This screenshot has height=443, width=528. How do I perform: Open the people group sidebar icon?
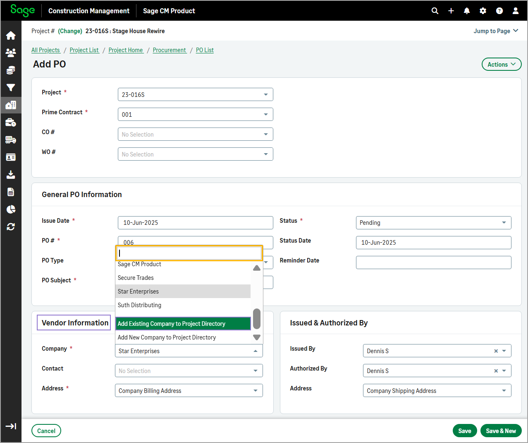coord(11,53)
